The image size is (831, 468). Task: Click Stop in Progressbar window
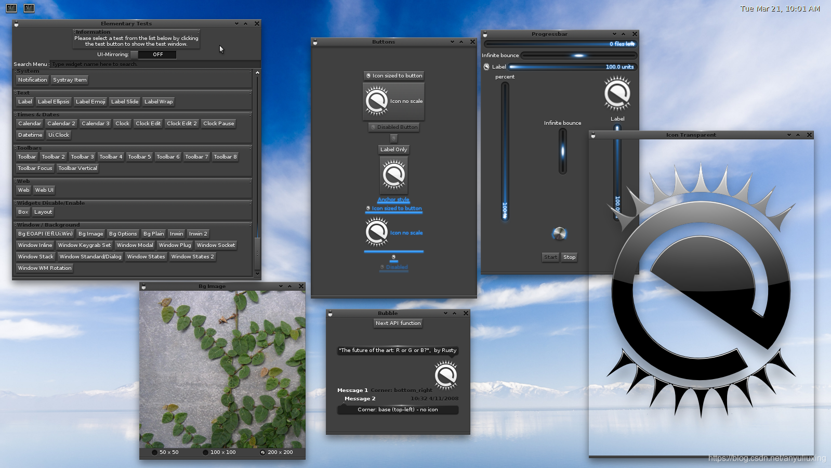tap(569, 257)
